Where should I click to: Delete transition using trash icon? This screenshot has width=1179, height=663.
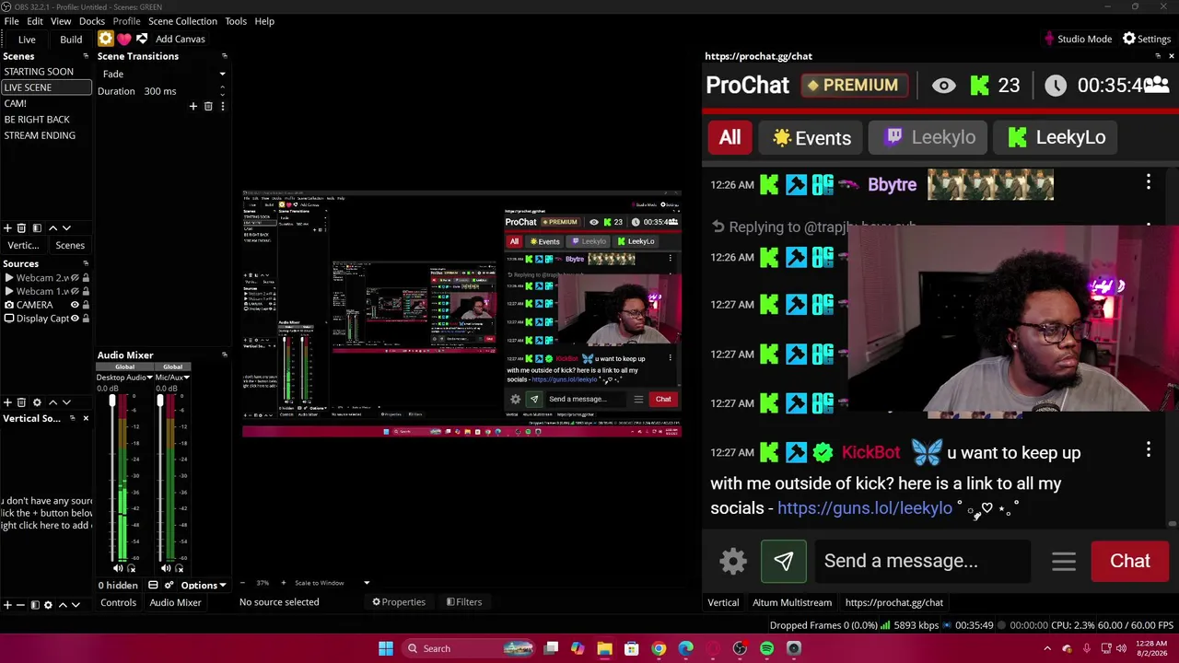point(208,106)
